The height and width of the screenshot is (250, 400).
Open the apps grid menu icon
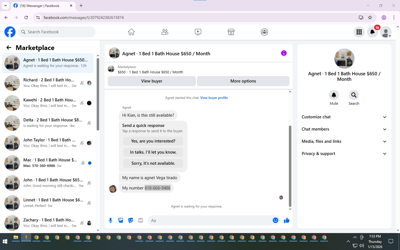click(x=359, y=32)
